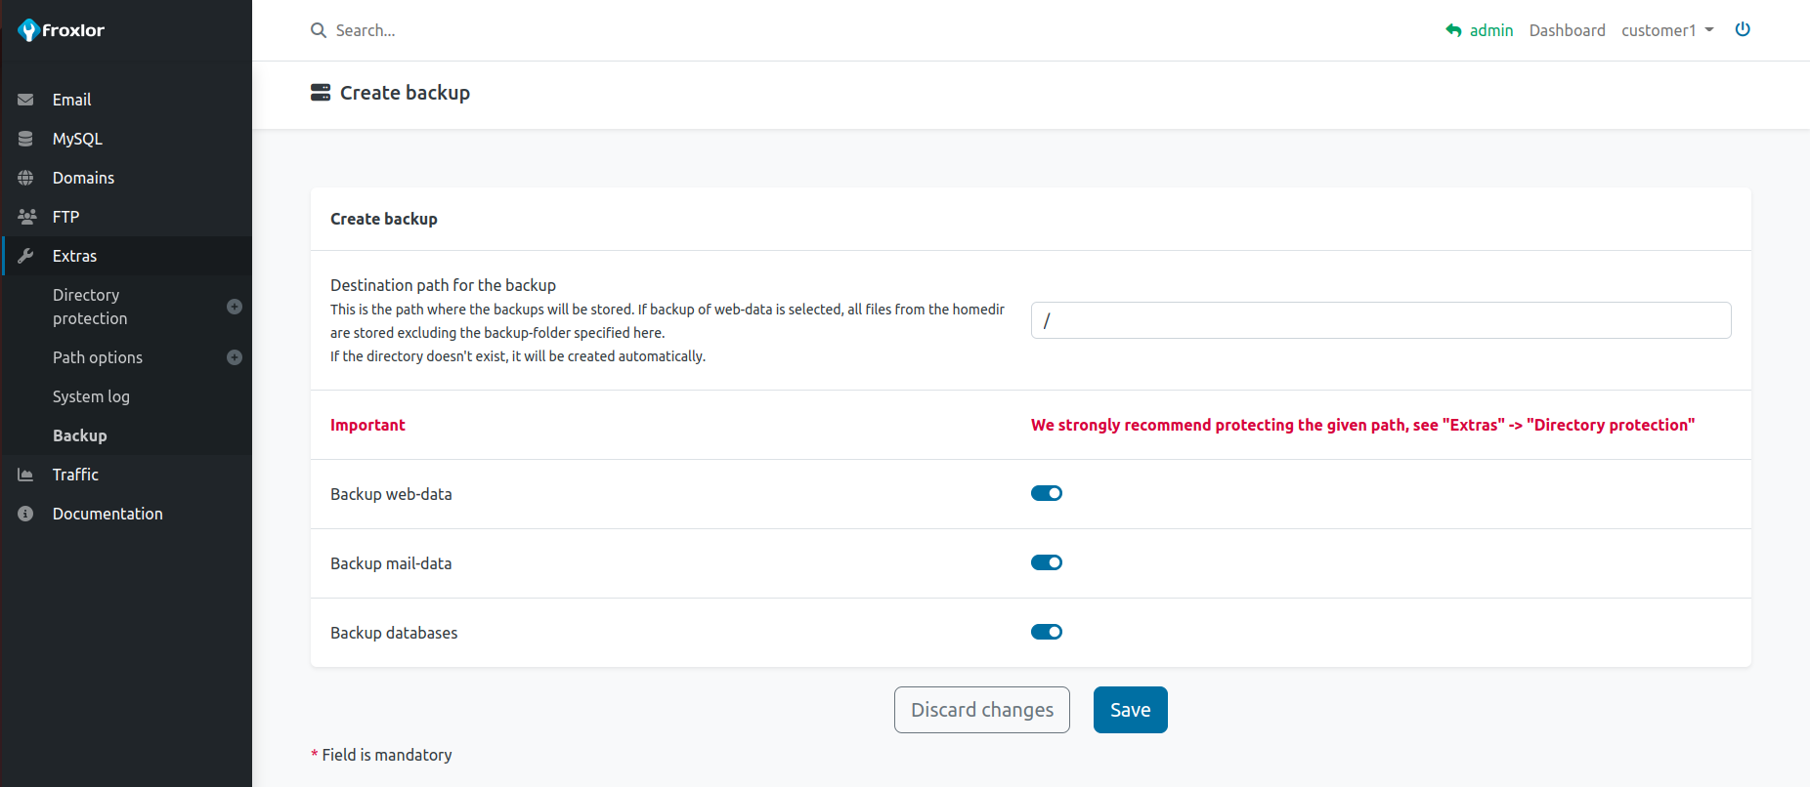This screenshot has height=787, width=1810.
Task: Click the Traffic chart icon in sidebar
Action: coord(25,475)
